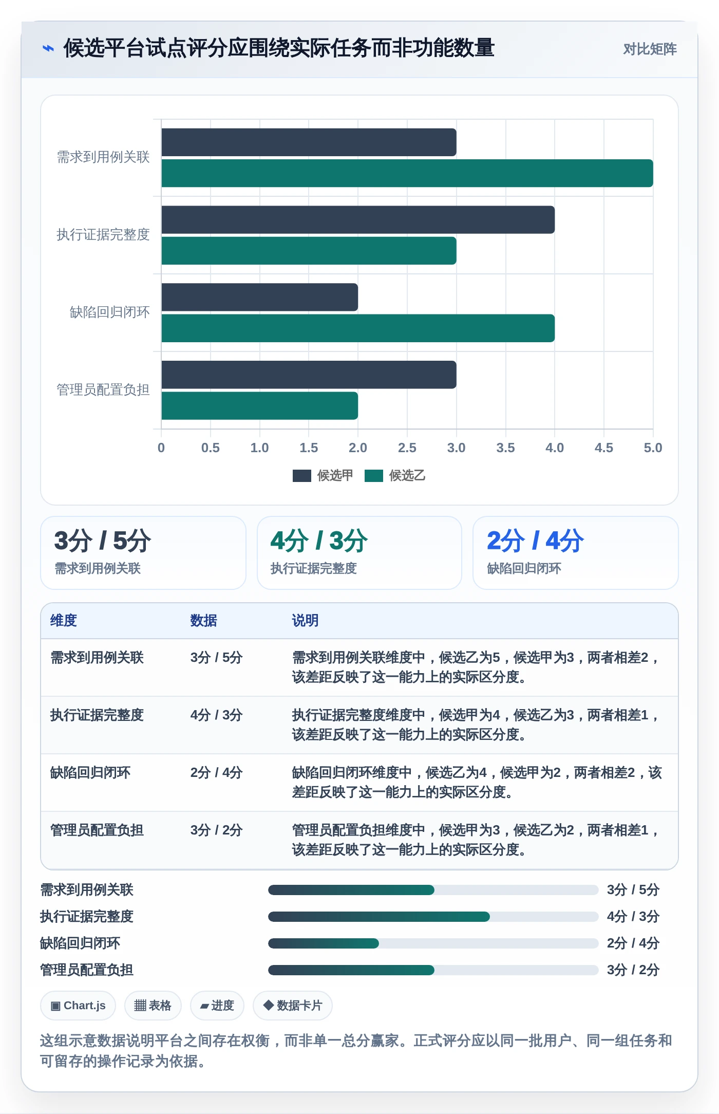Click the chart axis label 缺陷回归闭环
The width and height of the screenshot is (719, 1114).
coord(110,312)
